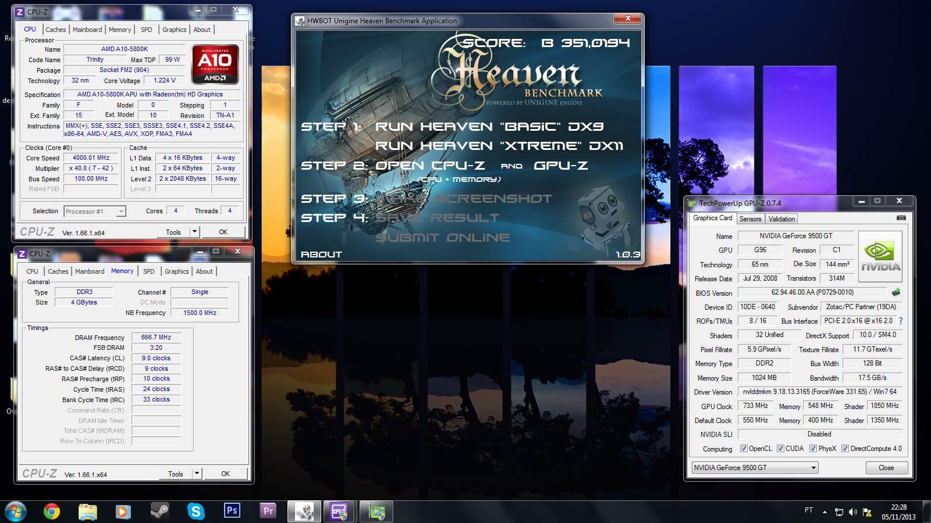Viewport: 931px width, 523px height.
Task: Open About in Heaven benchmark app
Action: 321,255
